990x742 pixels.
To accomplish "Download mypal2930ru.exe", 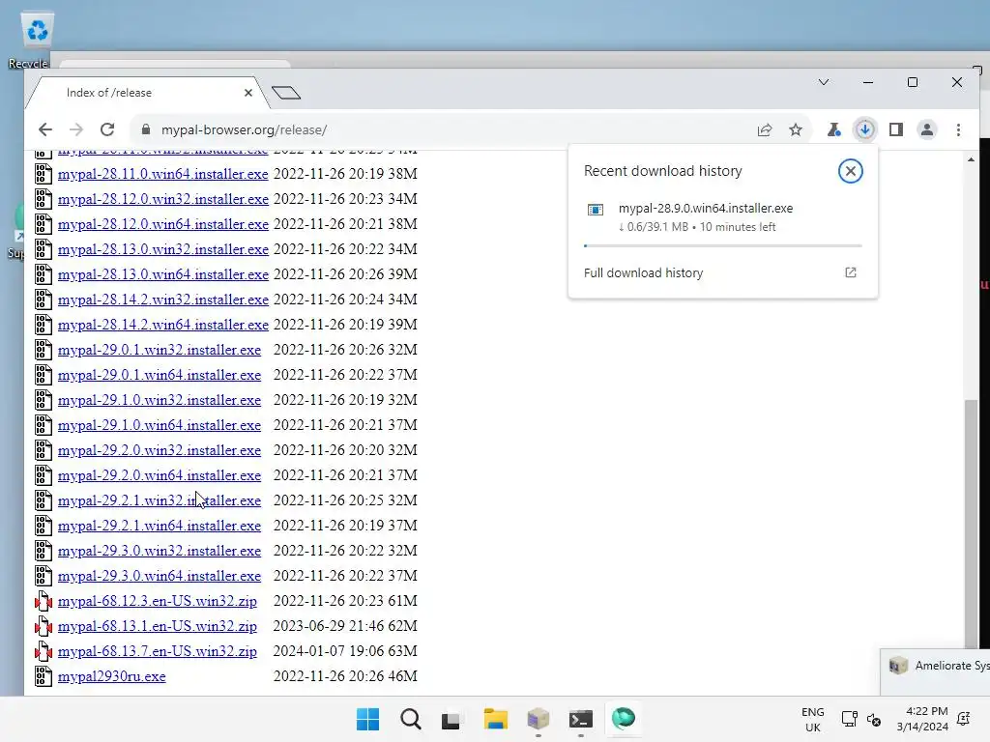I will click(112, 677).
